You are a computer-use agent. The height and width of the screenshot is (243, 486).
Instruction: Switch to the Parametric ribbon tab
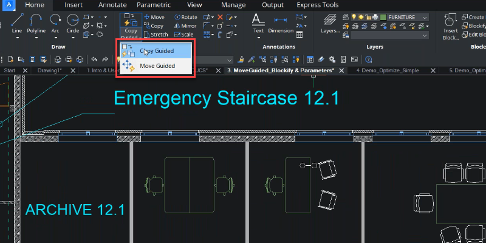coord(154,5)
